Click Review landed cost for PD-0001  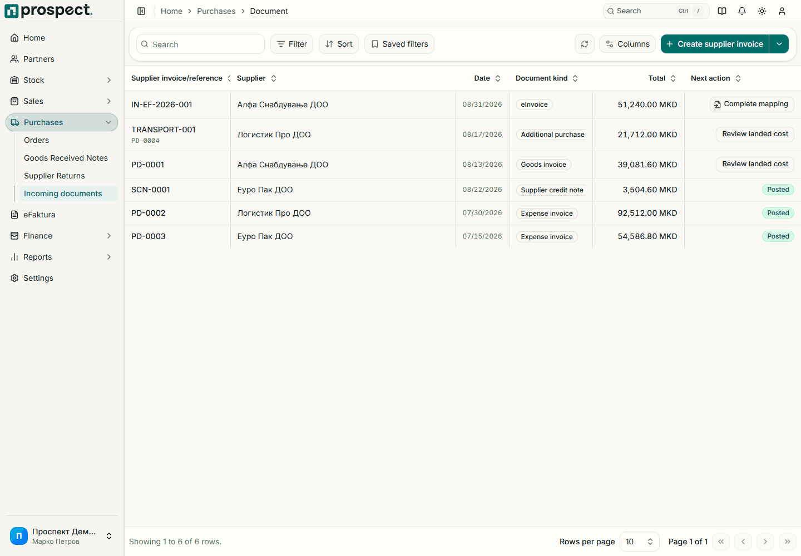click(755, 164)
